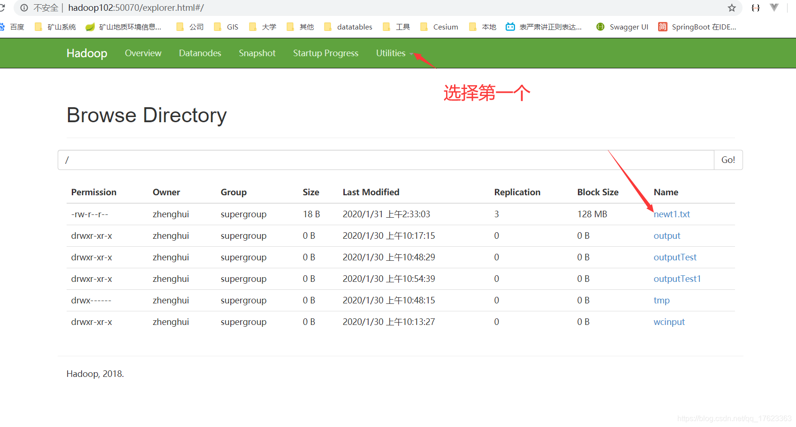The height and width of the screenshot is (427, 796).
Task: Open the 矿山系统 bookmark folder
Action: tap(55, 27)
